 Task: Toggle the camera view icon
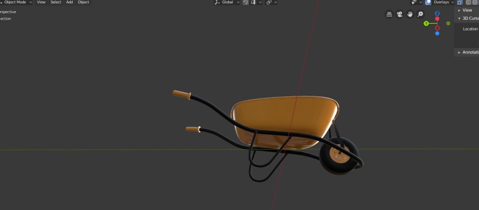399,14
